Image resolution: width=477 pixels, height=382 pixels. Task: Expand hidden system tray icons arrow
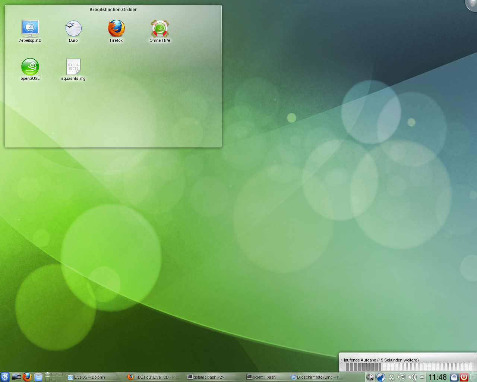pyautogui.click(x=422, y=377)
